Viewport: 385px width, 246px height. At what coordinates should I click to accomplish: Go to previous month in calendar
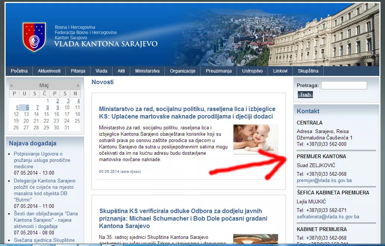click(x=12, y=86)
